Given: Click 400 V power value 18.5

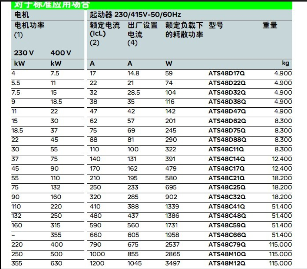Looking at the screenshot, I should click(56, 102).
